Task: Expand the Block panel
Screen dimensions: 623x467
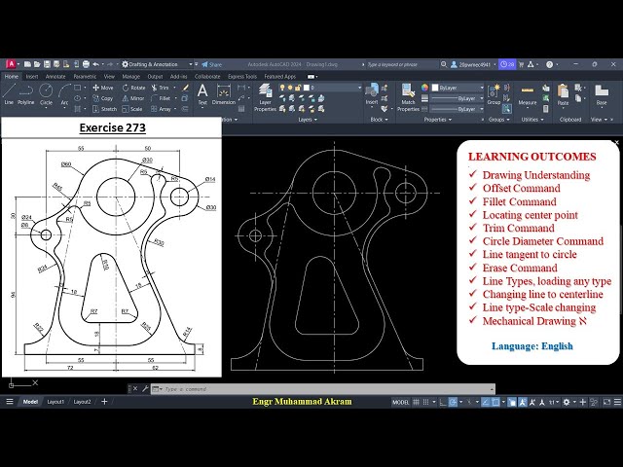Action: 379,119
